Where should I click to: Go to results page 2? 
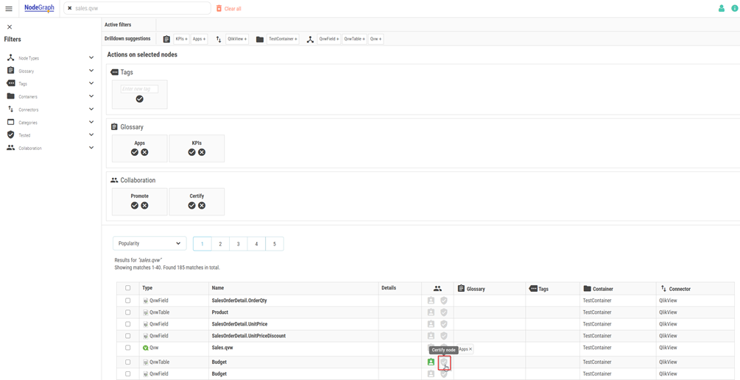pyautogui.click(x=220, y=244)
